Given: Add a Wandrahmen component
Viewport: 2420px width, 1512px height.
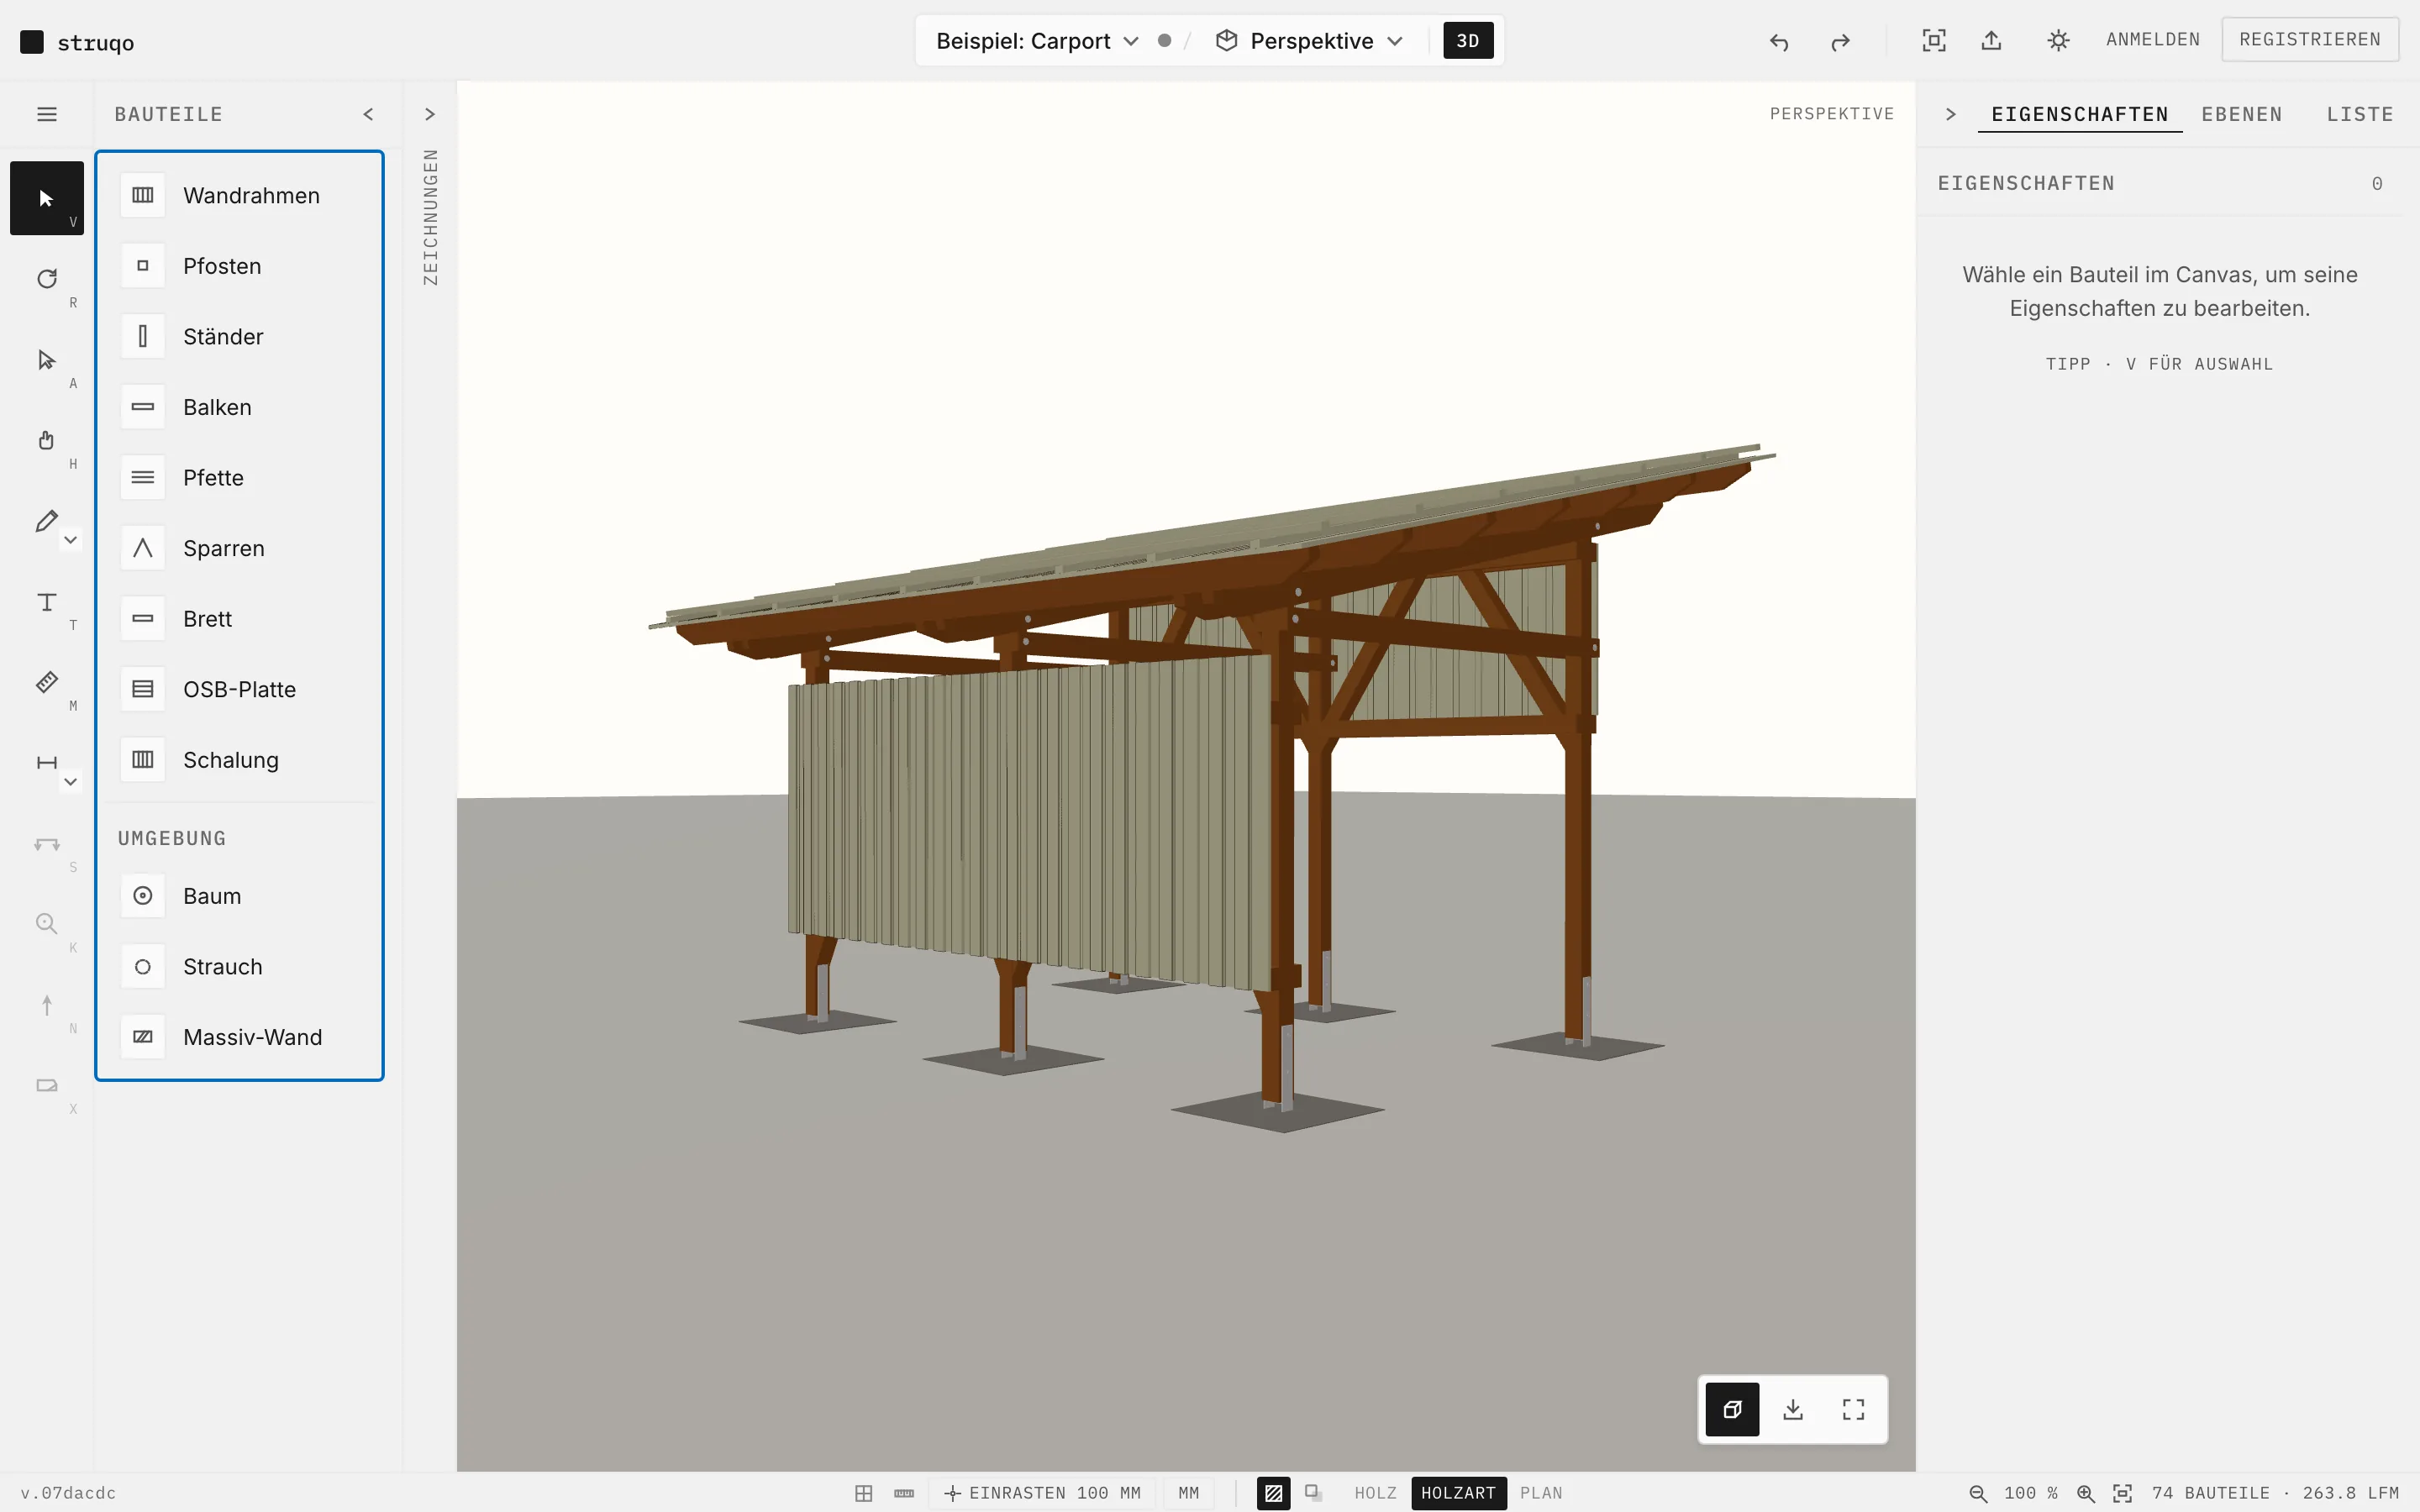Looking at the screenshot, I should (239, 195).
